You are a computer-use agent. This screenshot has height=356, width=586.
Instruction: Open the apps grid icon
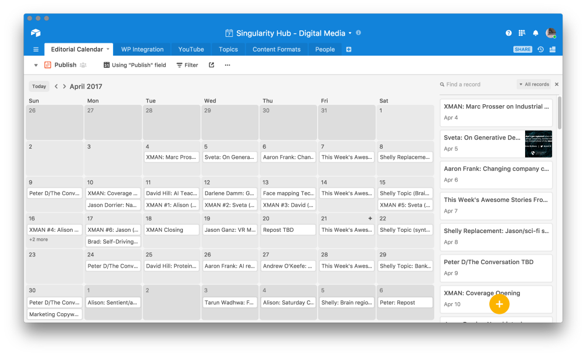[522, 33]
